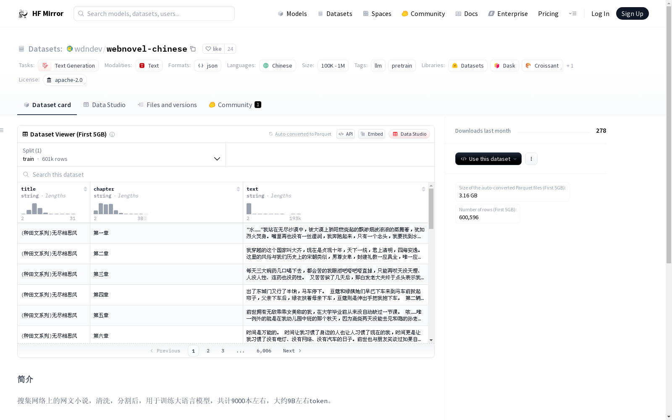
Task: Select the Text Generation task tag
Action: 68,66
